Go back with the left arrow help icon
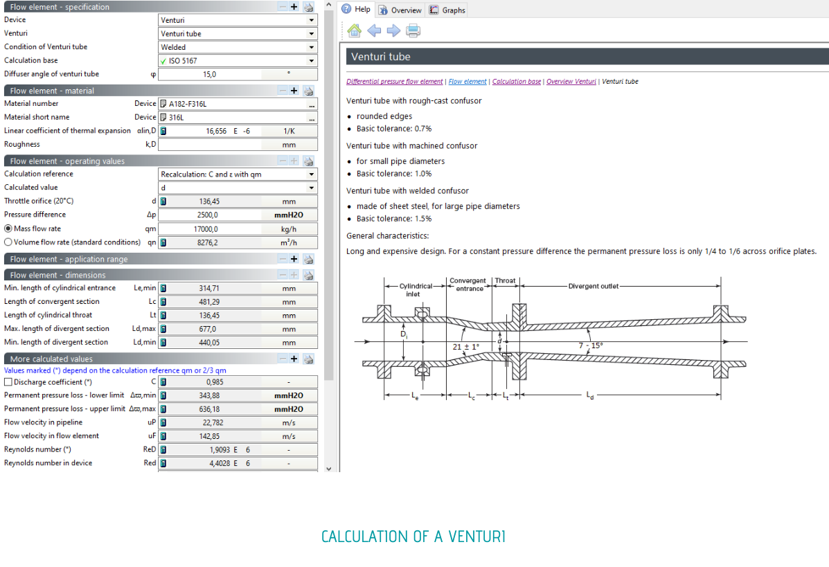The image size is (829, 567). point(374,30)
